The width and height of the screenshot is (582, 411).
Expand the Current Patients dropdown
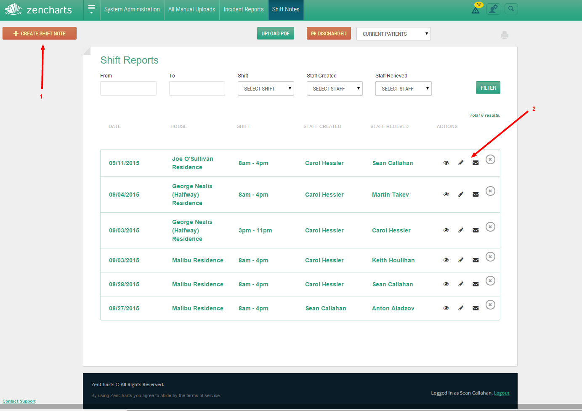coord(393,34)
